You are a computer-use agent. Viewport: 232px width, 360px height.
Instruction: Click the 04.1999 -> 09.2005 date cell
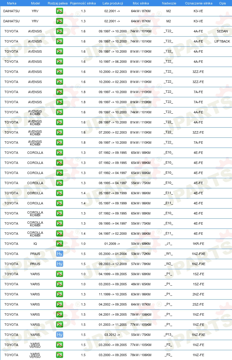tap(113, 274)
